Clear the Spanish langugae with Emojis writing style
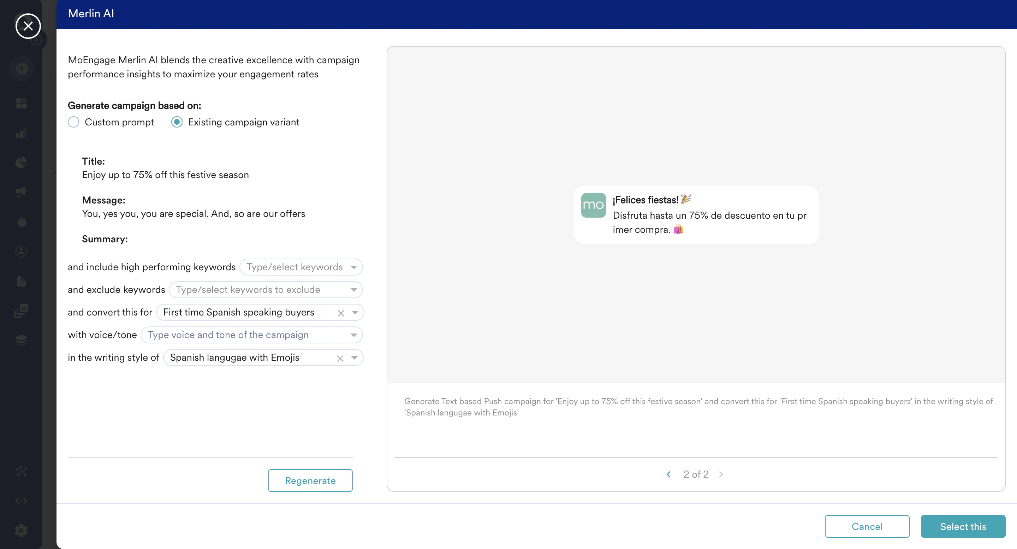The height and width of the screenshot is (549, 1017). 340,358
